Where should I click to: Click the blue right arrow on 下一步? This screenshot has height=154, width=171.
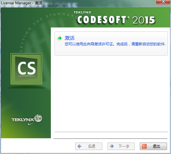pos(112,146)
